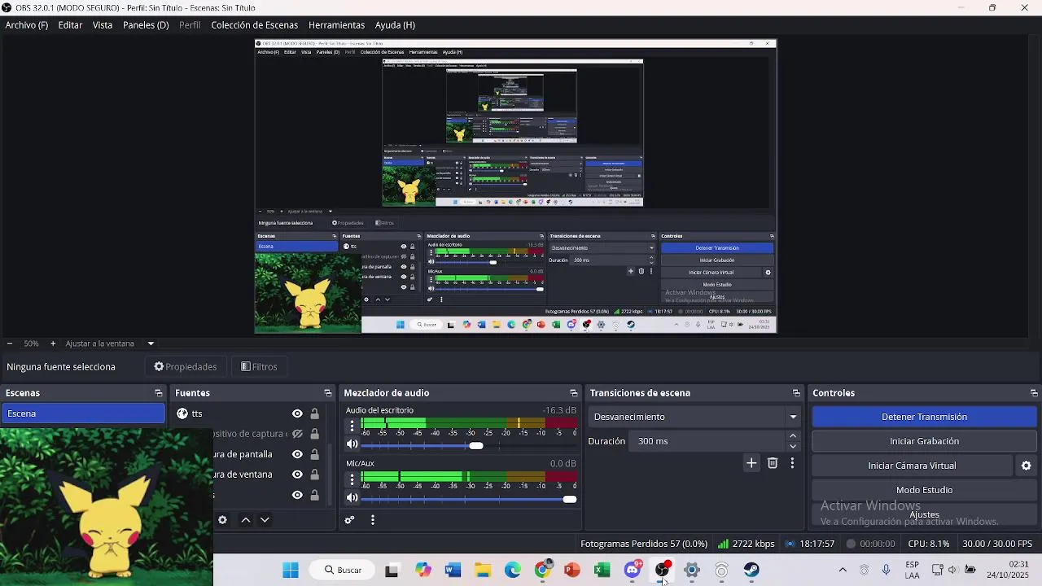Viewport: 1042px width, 586px height.
Task: Open preview scaling dropdown arrow
Action: 151,343
